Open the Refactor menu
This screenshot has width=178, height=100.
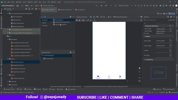coord(30,2)
